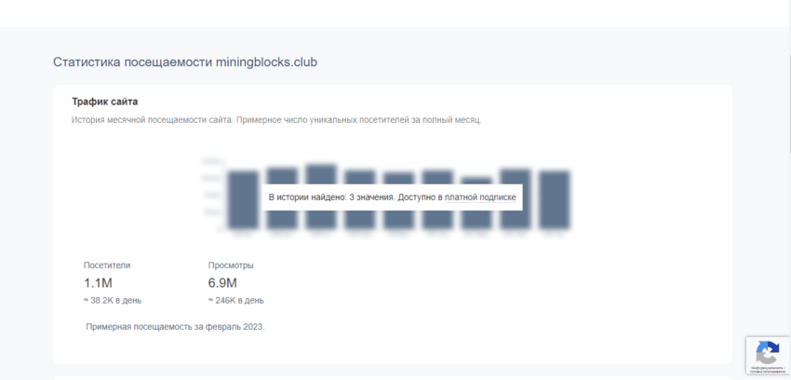Click the "Примерная посещаемость за февраль 2023" note
The image size is (791, 380).
174,327
